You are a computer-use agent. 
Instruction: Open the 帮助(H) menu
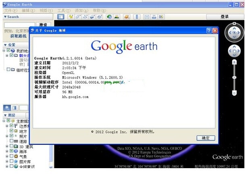100,10
